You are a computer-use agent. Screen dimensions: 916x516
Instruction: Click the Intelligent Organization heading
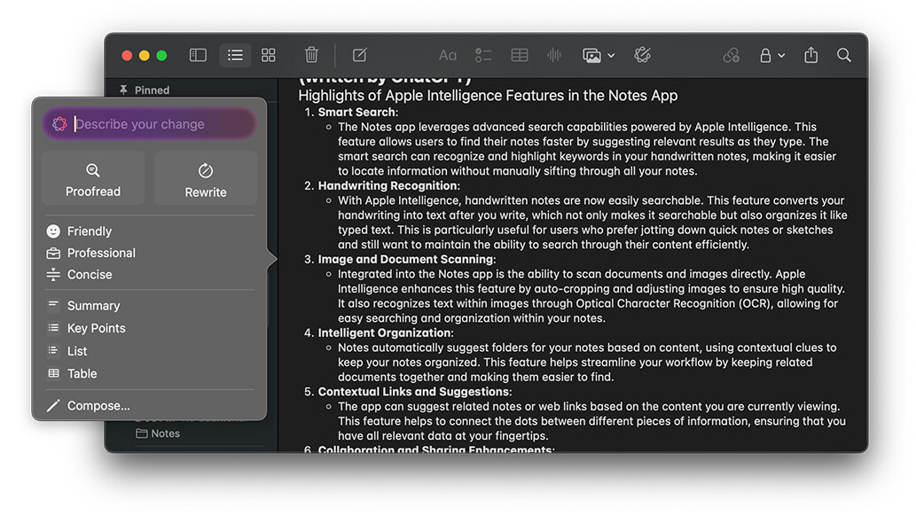coord(386,333)
